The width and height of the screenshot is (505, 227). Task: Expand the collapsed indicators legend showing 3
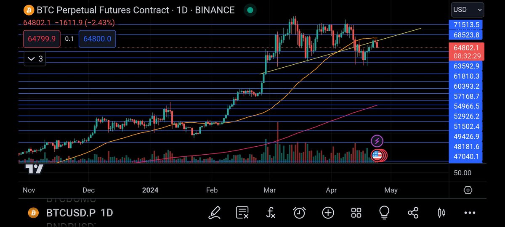(x=35, y=59)
